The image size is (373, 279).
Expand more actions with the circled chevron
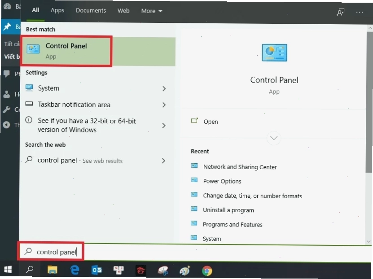274,138
